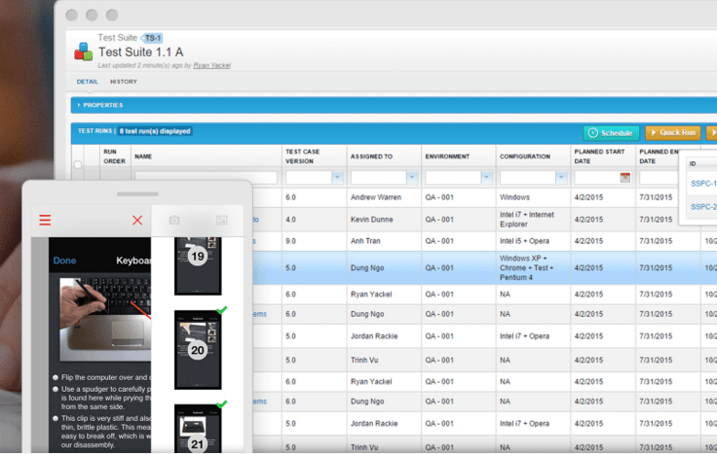Open the Assigned To filter dropdown
The image size is (717, 454).
tap(412, 178)
